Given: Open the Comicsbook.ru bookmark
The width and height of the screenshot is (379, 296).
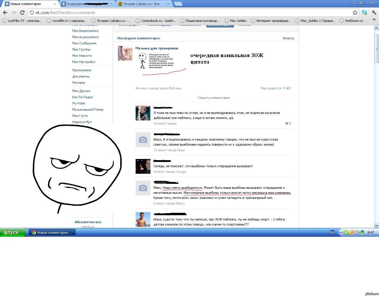Looking at the screenshot, I should (155, 21).
